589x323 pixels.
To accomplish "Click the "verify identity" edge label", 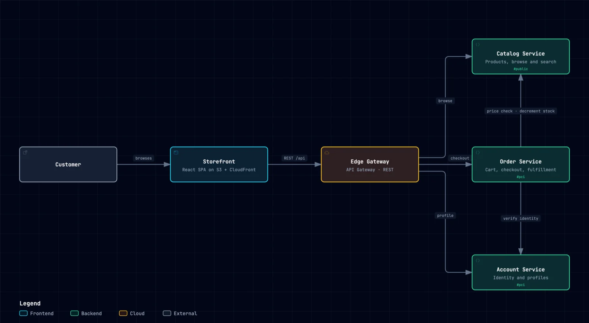I will click(521, 219).
